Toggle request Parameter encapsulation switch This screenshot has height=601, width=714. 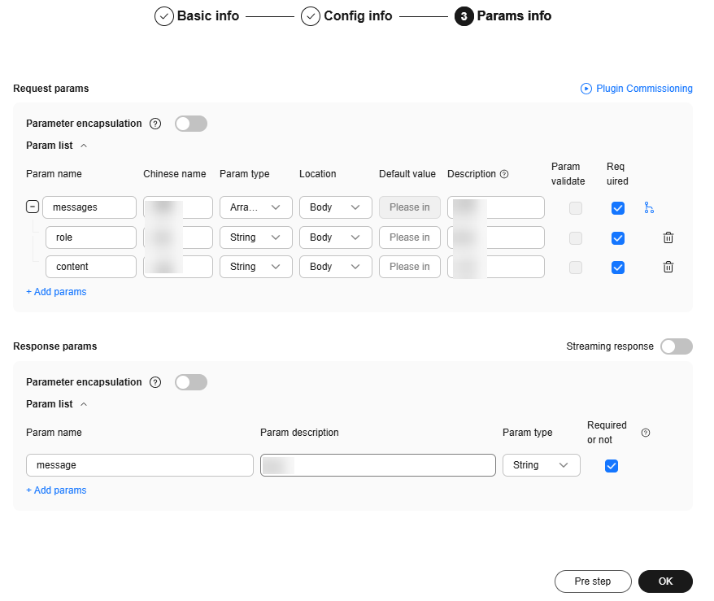click(x=191, y=124)
